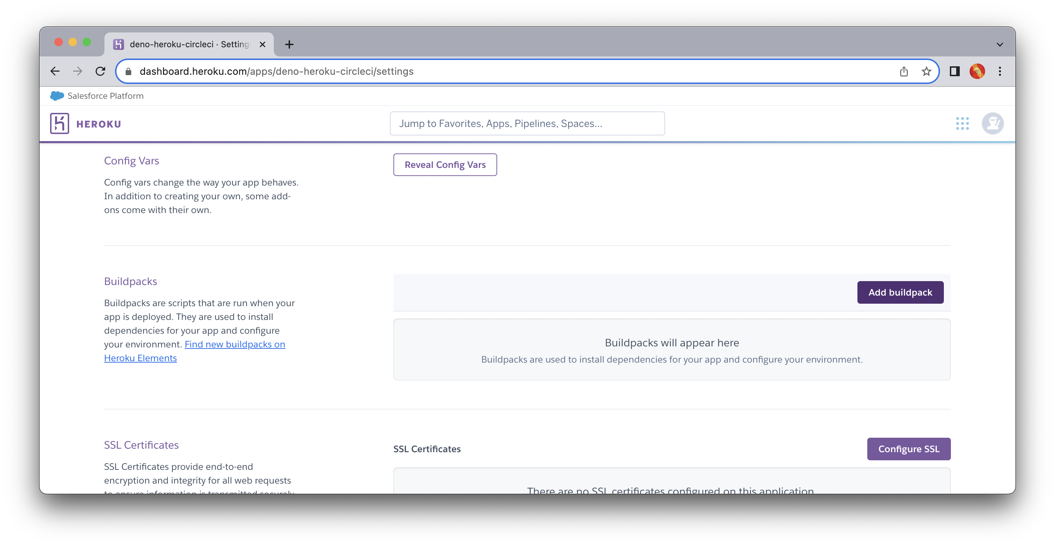Expand the tab search chevron

click(x=1000, y=44)
